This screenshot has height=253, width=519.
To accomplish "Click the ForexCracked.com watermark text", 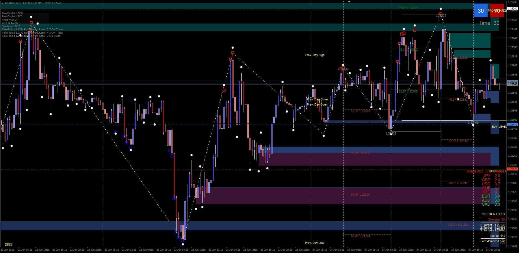I will (492, 241).
